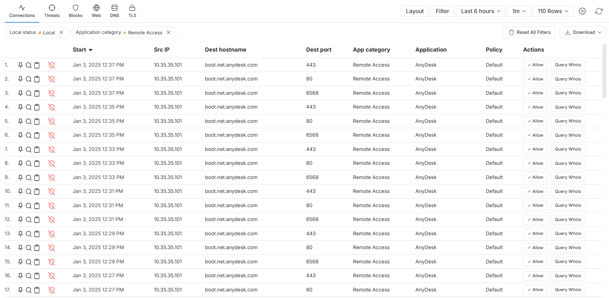Click the Filter button
This screenshot has height=298, width=609.
pyautogui.click(x=442, y=11)
